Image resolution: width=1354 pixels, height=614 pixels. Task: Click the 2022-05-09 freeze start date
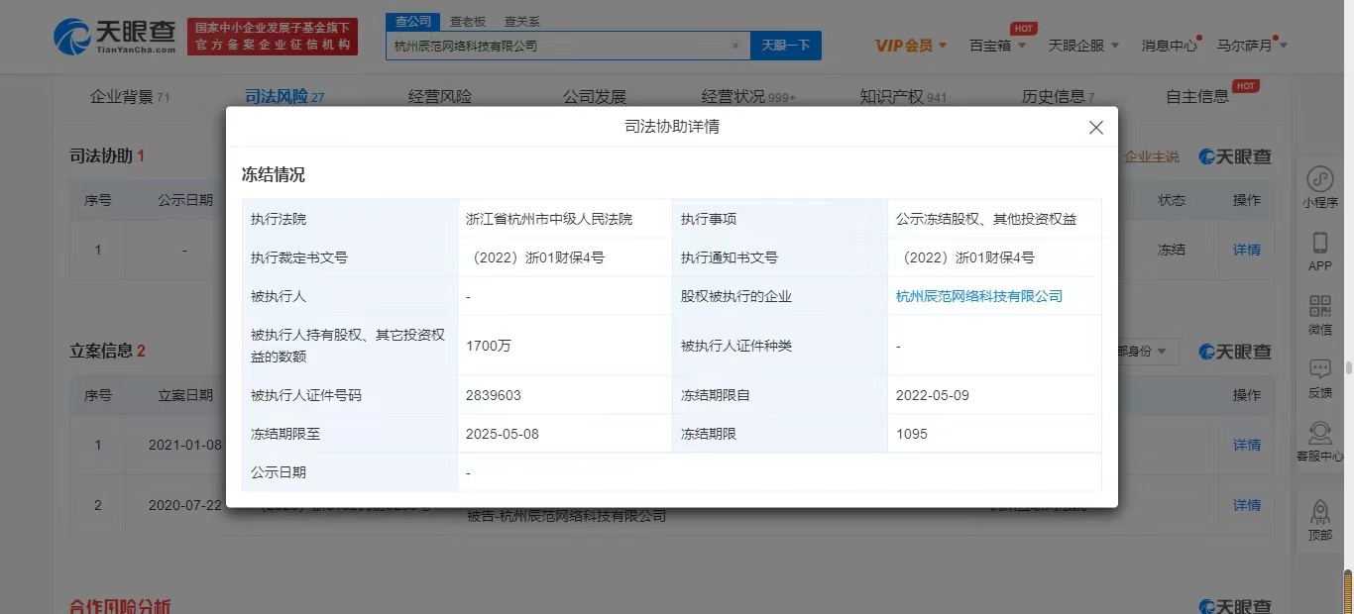click(933, 395)
